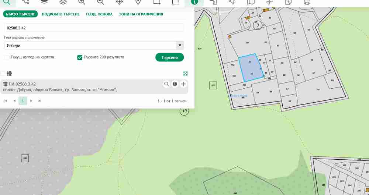Uncheck 'Първите 200 резултата' checkbox

80,57
